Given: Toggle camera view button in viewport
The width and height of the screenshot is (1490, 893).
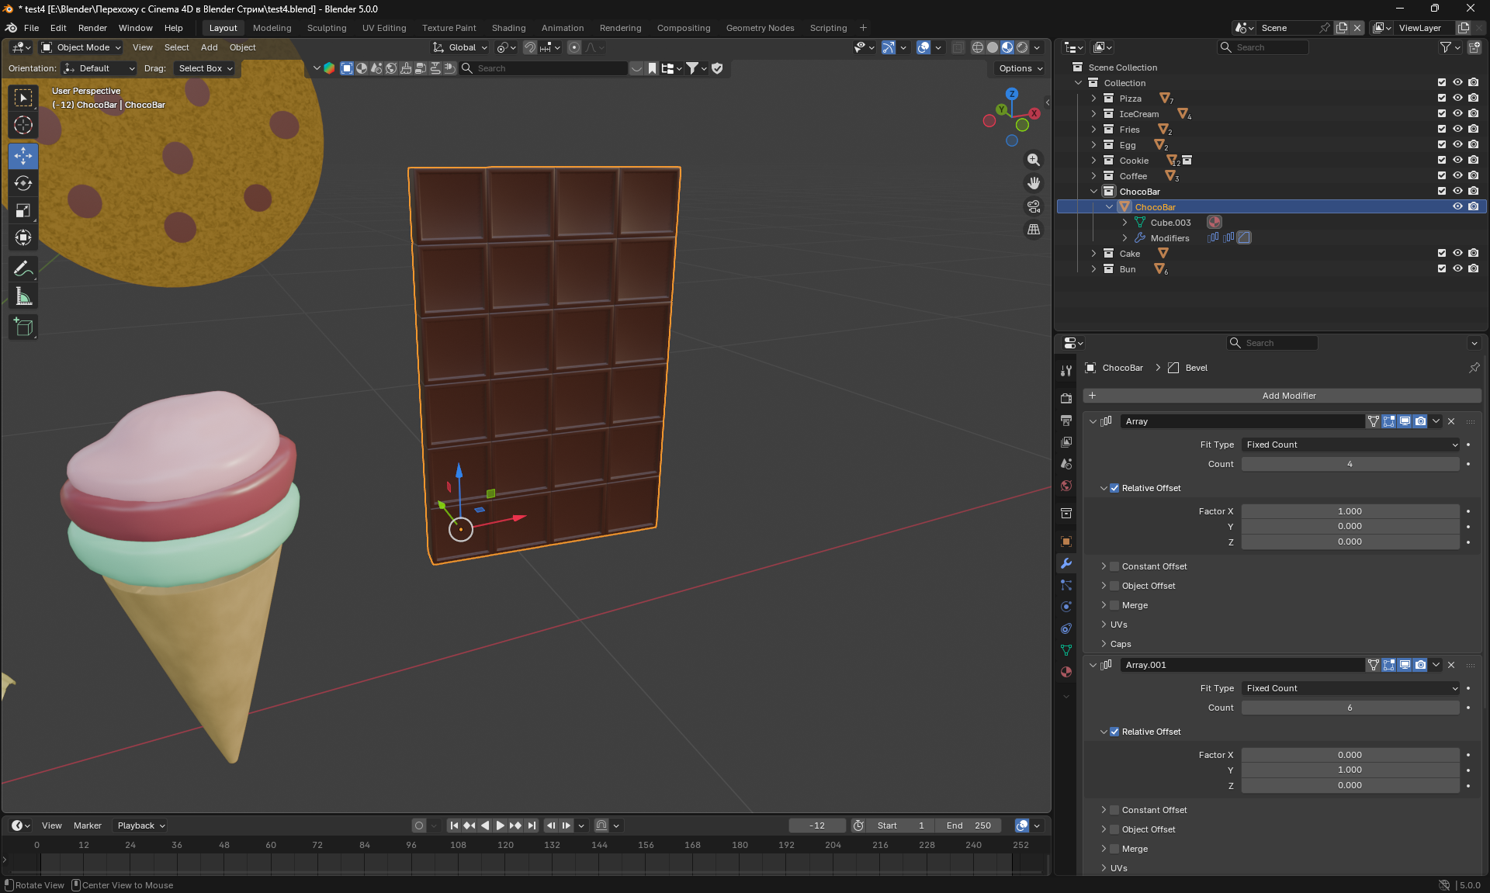Looking at the screenshot, I should coord(1034,206).
